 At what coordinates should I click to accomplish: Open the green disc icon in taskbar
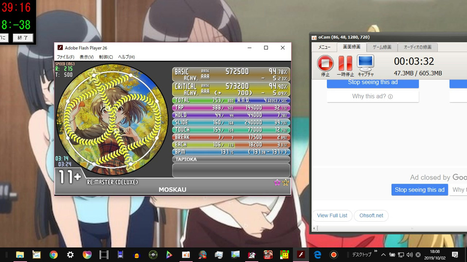point(153,255)
